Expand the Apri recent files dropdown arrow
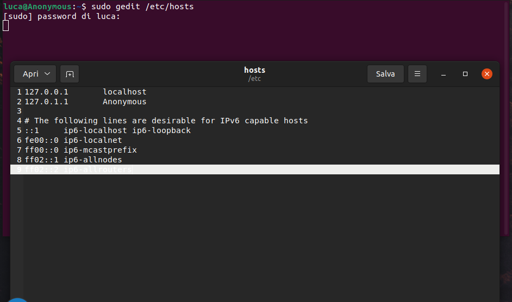 click(47, 74)
